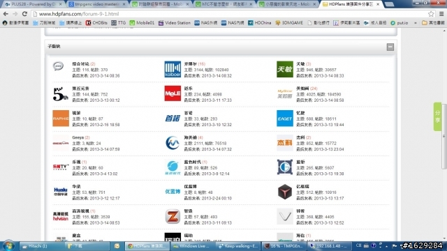This screenshot has width=447, height=251.
Task: Open the green 天敏 logo board
Action: coord(285,69)
